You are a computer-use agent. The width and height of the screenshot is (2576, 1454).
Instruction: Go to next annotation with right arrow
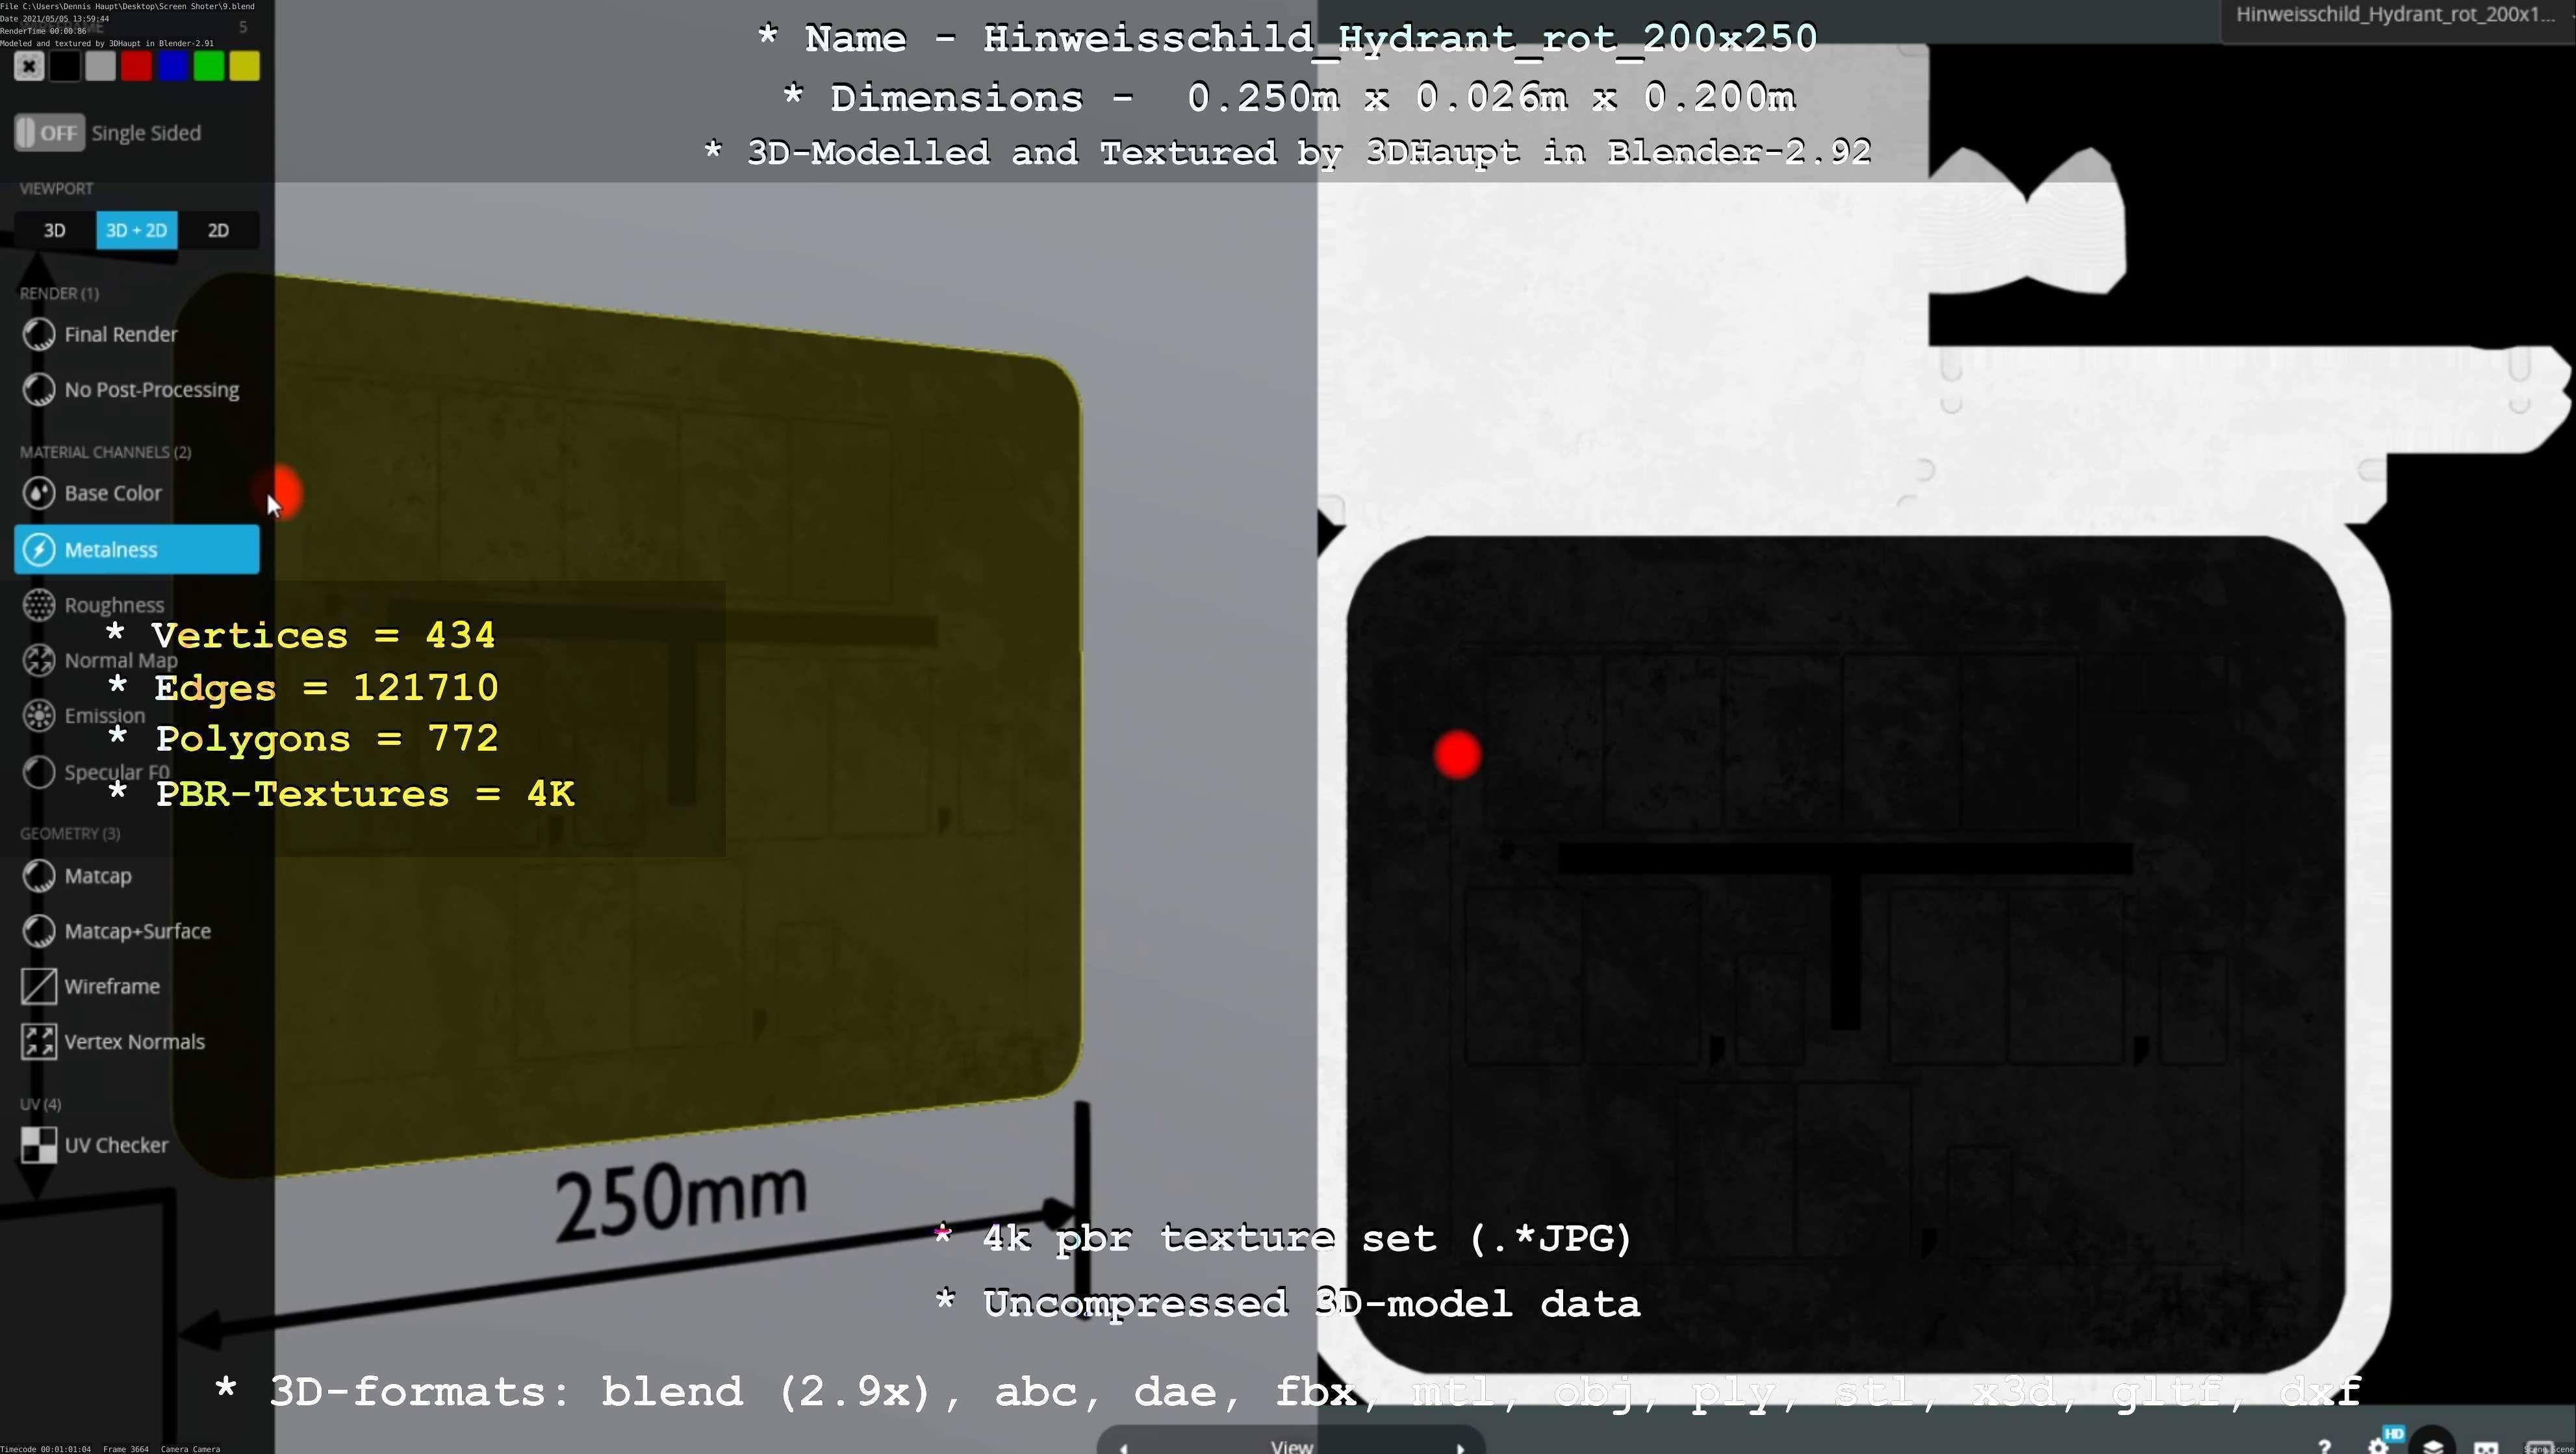(x=1460, y=1447)
